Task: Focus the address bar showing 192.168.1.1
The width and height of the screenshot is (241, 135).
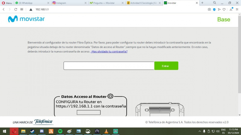Action: point(42,9)
